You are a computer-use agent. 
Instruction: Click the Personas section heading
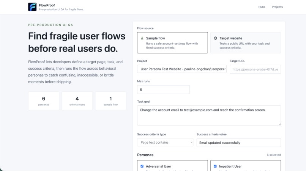(x=145, y=155)
